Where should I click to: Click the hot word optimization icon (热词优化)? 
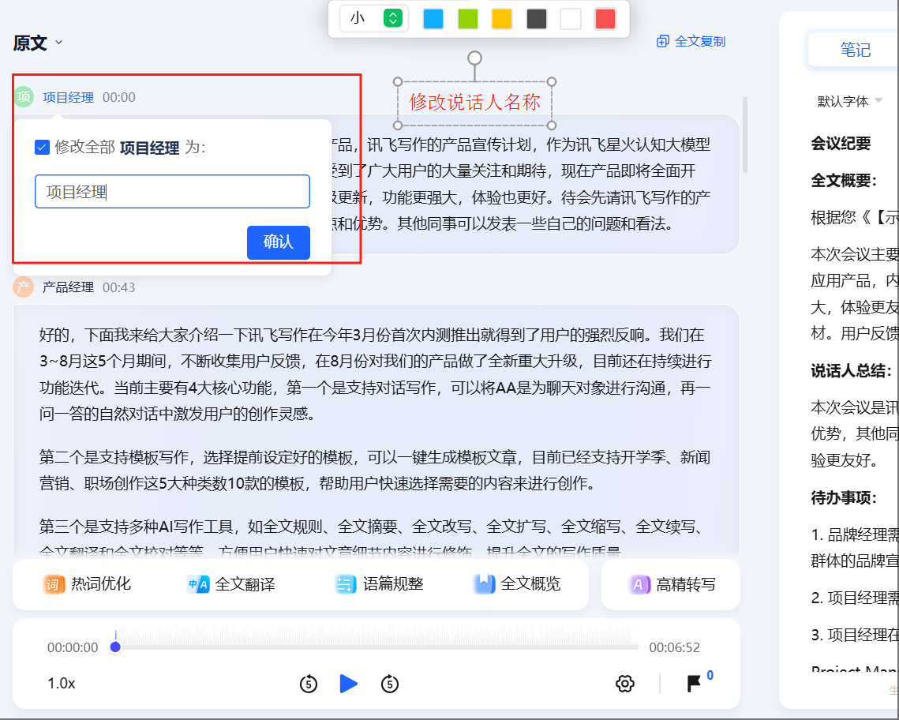[x=54, y=584]
